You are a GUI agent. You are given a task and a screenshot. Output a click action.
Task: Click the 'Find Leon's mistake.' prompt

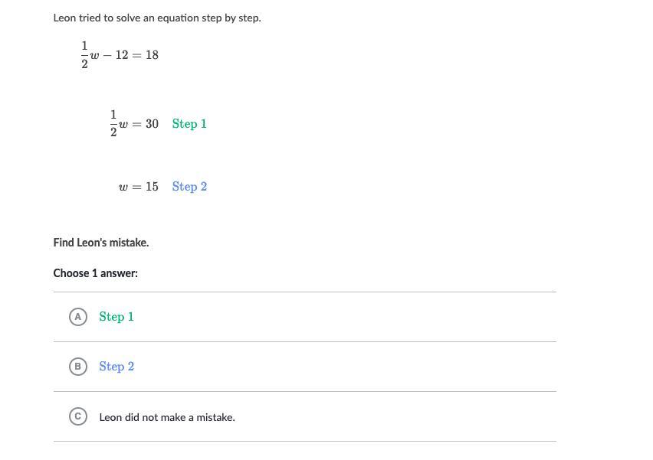tap(101, 243)
